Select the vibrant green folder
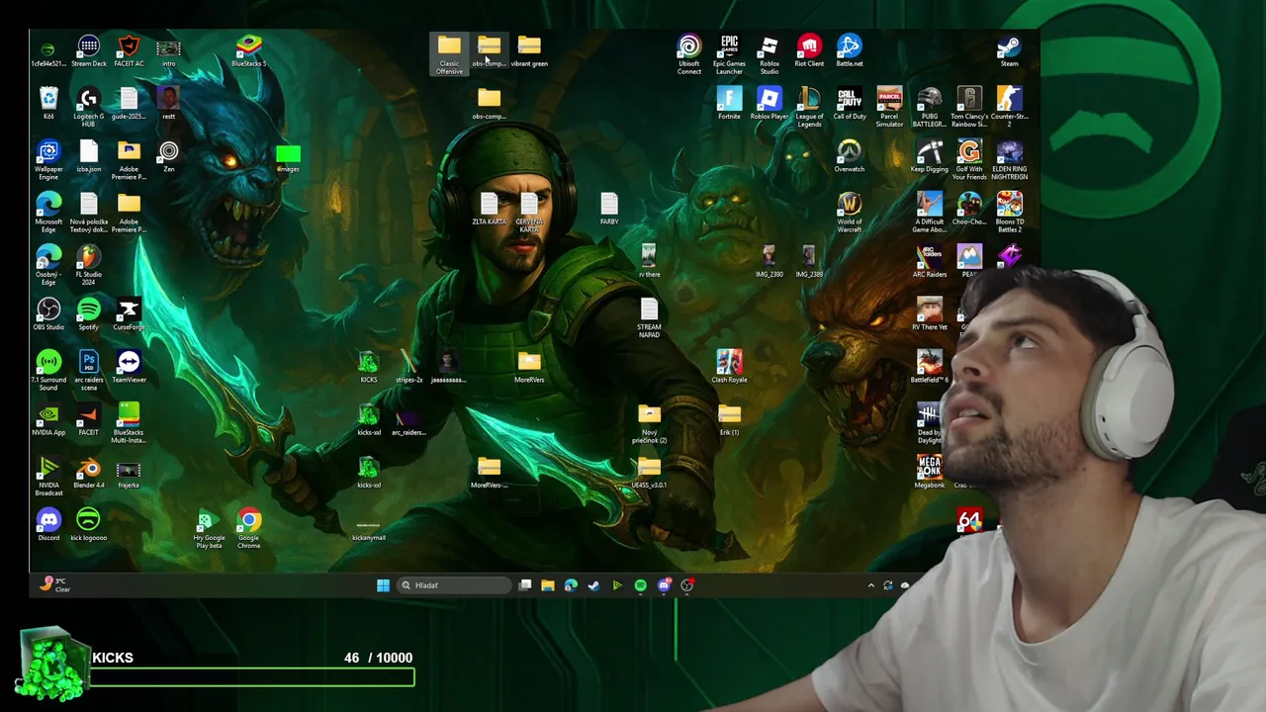 529,51
